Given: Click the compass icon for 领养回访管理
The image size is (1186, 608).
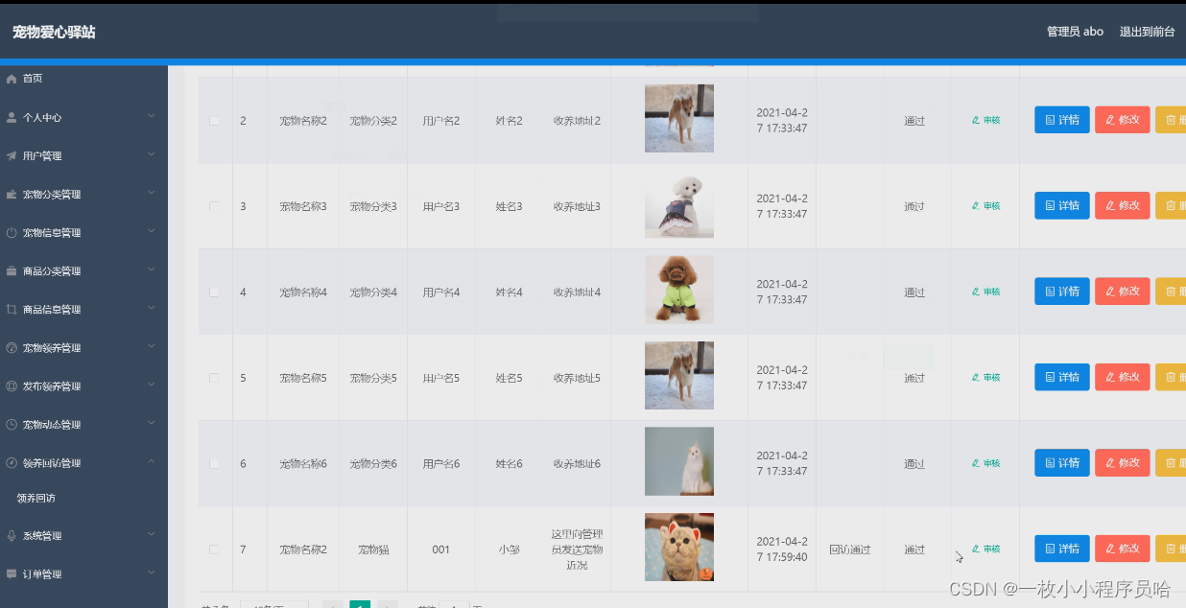Looking at the screenshot, I should [x=12, y=462].
